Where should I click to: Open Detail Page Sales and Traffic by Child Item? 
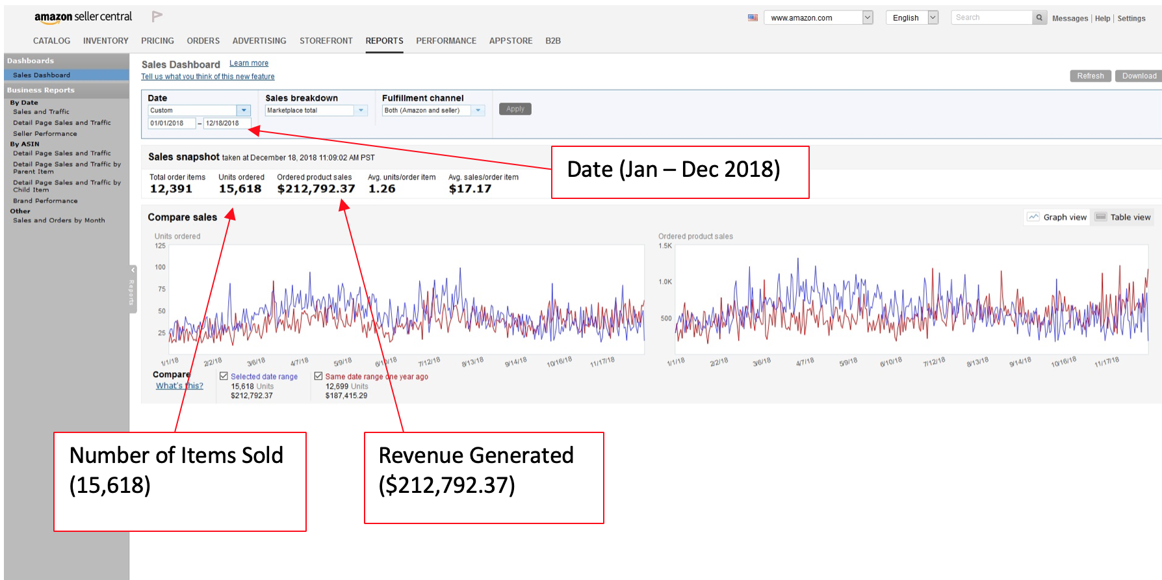point(67,186)
